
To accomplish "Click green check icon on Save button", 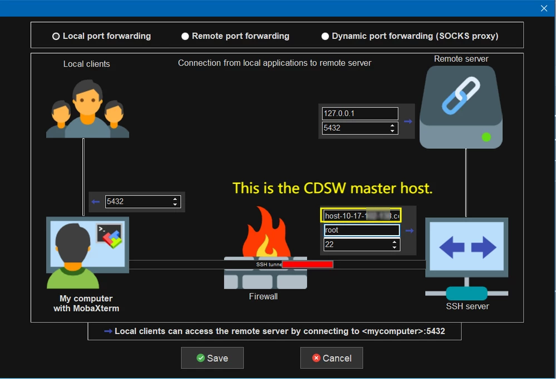I will [x=201, y=358].
